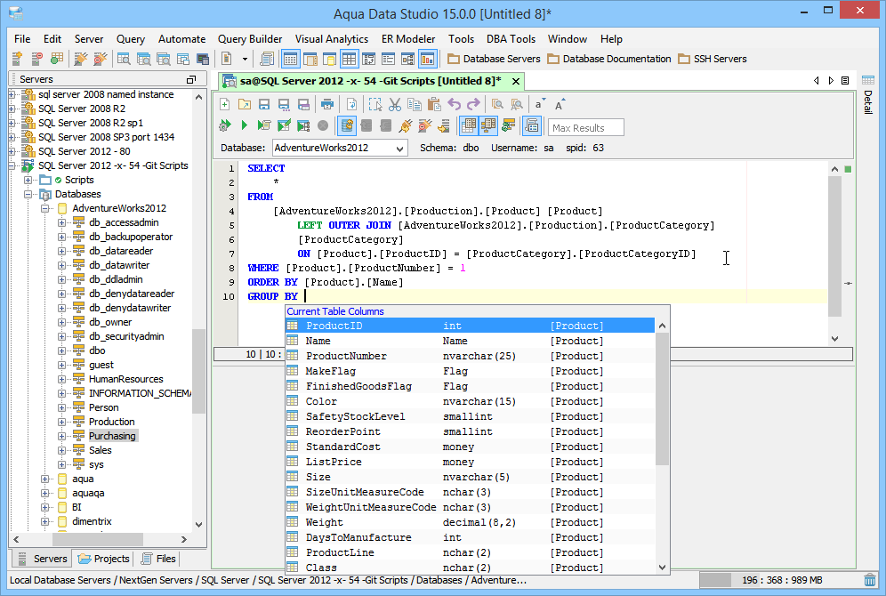Toggle the auto-commit transaction button
886x596 pixels.
348,125
